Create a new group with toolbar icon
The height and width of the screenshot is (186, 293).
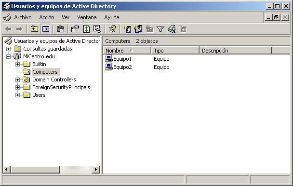pyautogui.click(x=138, y=29)
